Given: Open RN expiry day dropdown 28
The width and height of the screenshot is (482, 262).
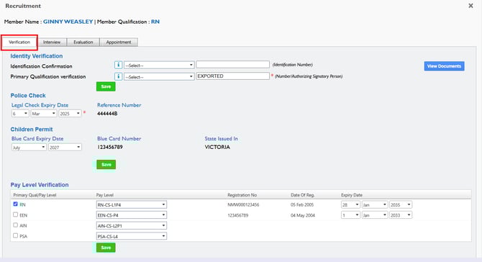Looking at the screenshot, I should coord(350,204).
